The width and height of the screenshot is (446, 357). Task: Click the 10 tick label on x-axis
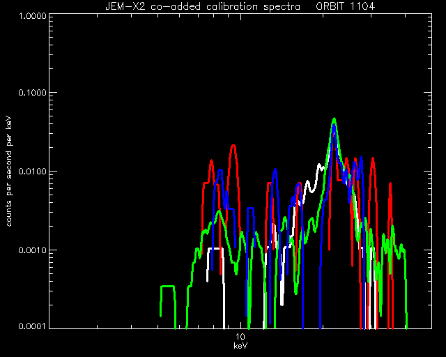point(240,337)
